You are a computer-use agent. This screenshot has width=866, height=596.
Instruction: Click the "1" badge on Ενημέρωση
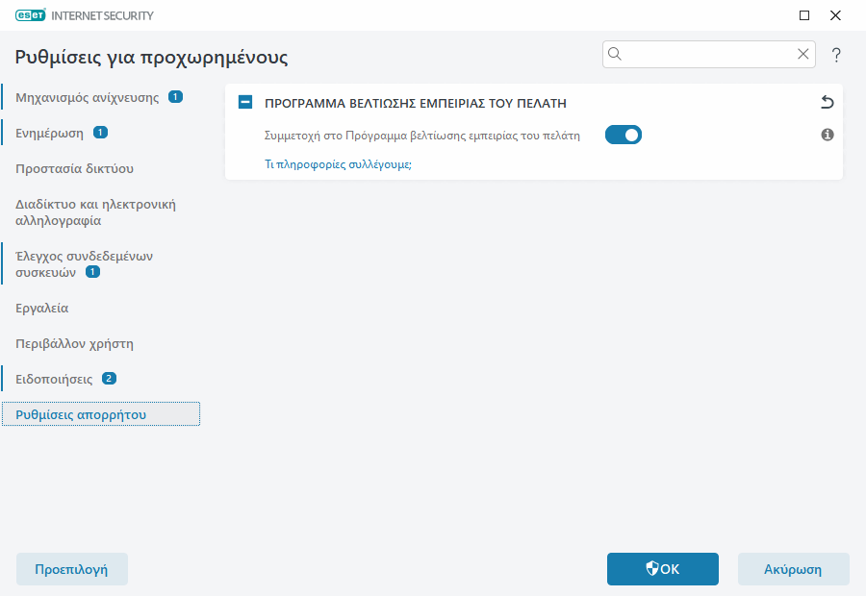pyautogui.click(x=102, y=133)
